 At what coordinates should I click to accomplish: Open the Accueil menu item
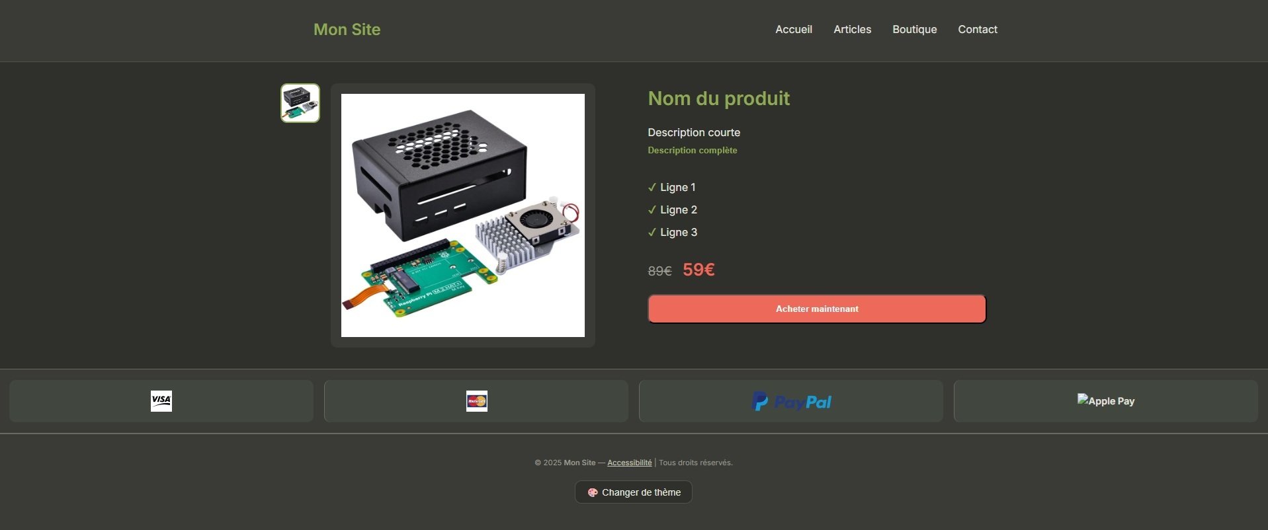coord(794,29)
